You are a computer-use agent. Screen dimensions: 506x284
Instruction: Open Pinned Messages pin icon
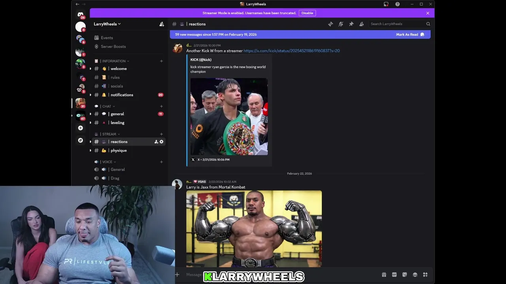(351, 24)
